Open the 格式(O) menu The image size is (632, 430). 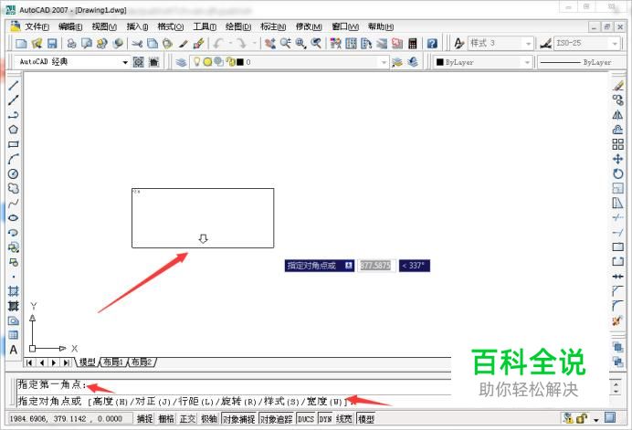point(171,26)
